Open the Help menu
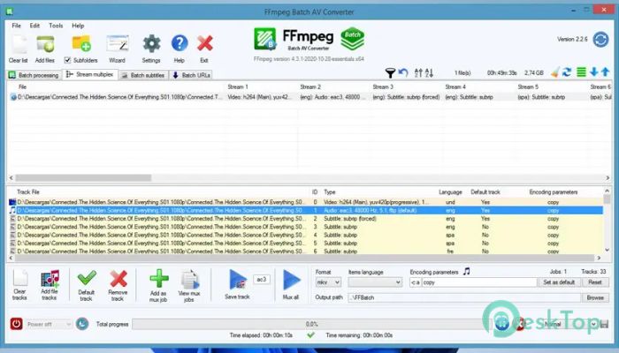Screen dimensions: 619x353 pos(78,26)
